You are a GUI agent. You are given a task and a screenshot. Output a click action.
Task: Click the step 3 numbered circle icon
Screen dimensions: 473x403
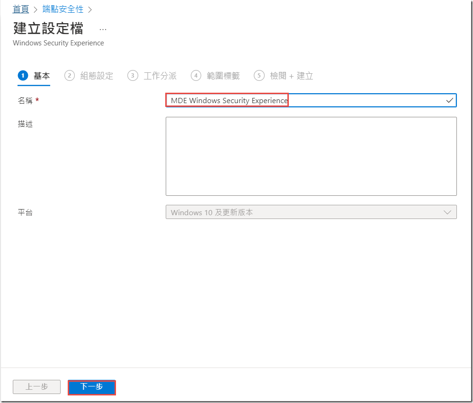pyautogui.click(x=133, y=76)
